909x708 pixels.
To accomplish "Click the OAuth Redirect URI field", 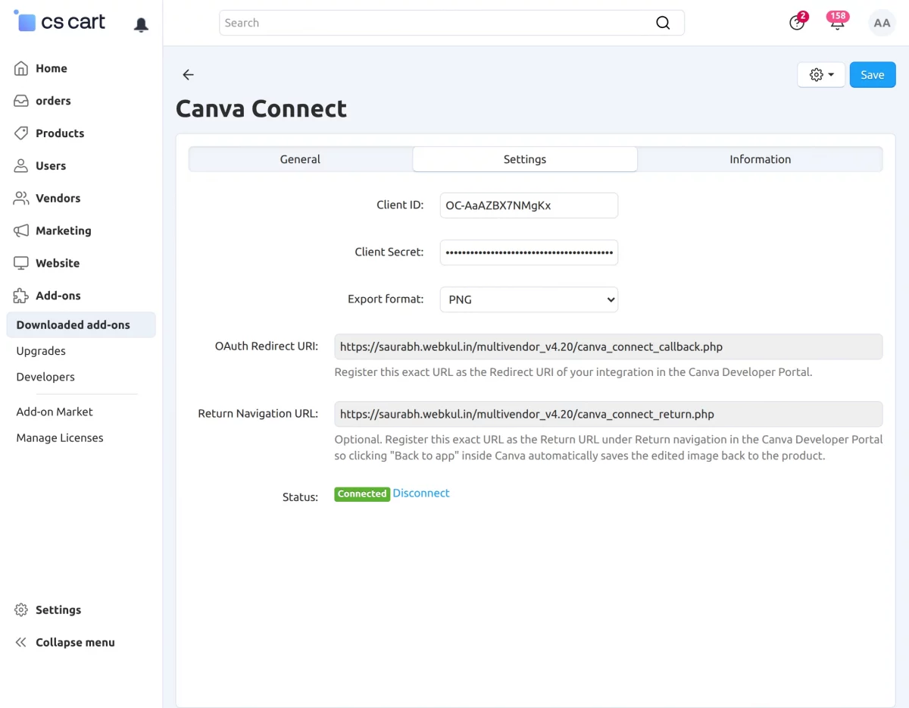I will 608,346.
